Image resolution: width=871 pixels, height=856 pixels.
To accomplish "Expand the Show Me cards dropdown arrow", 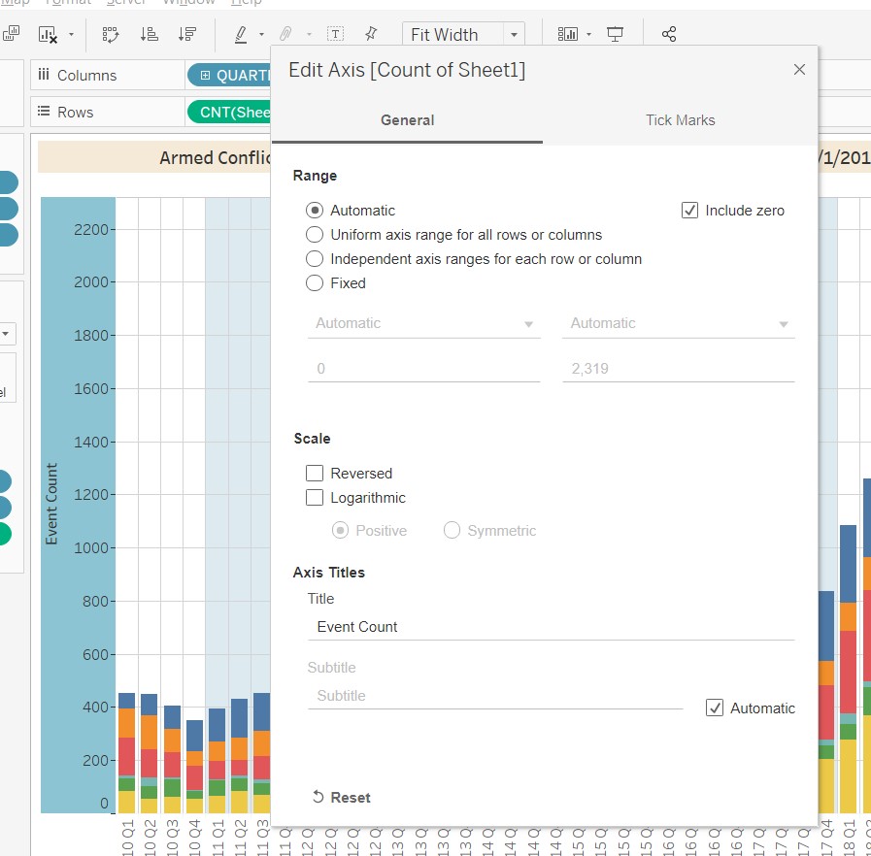I will [589, 35].
